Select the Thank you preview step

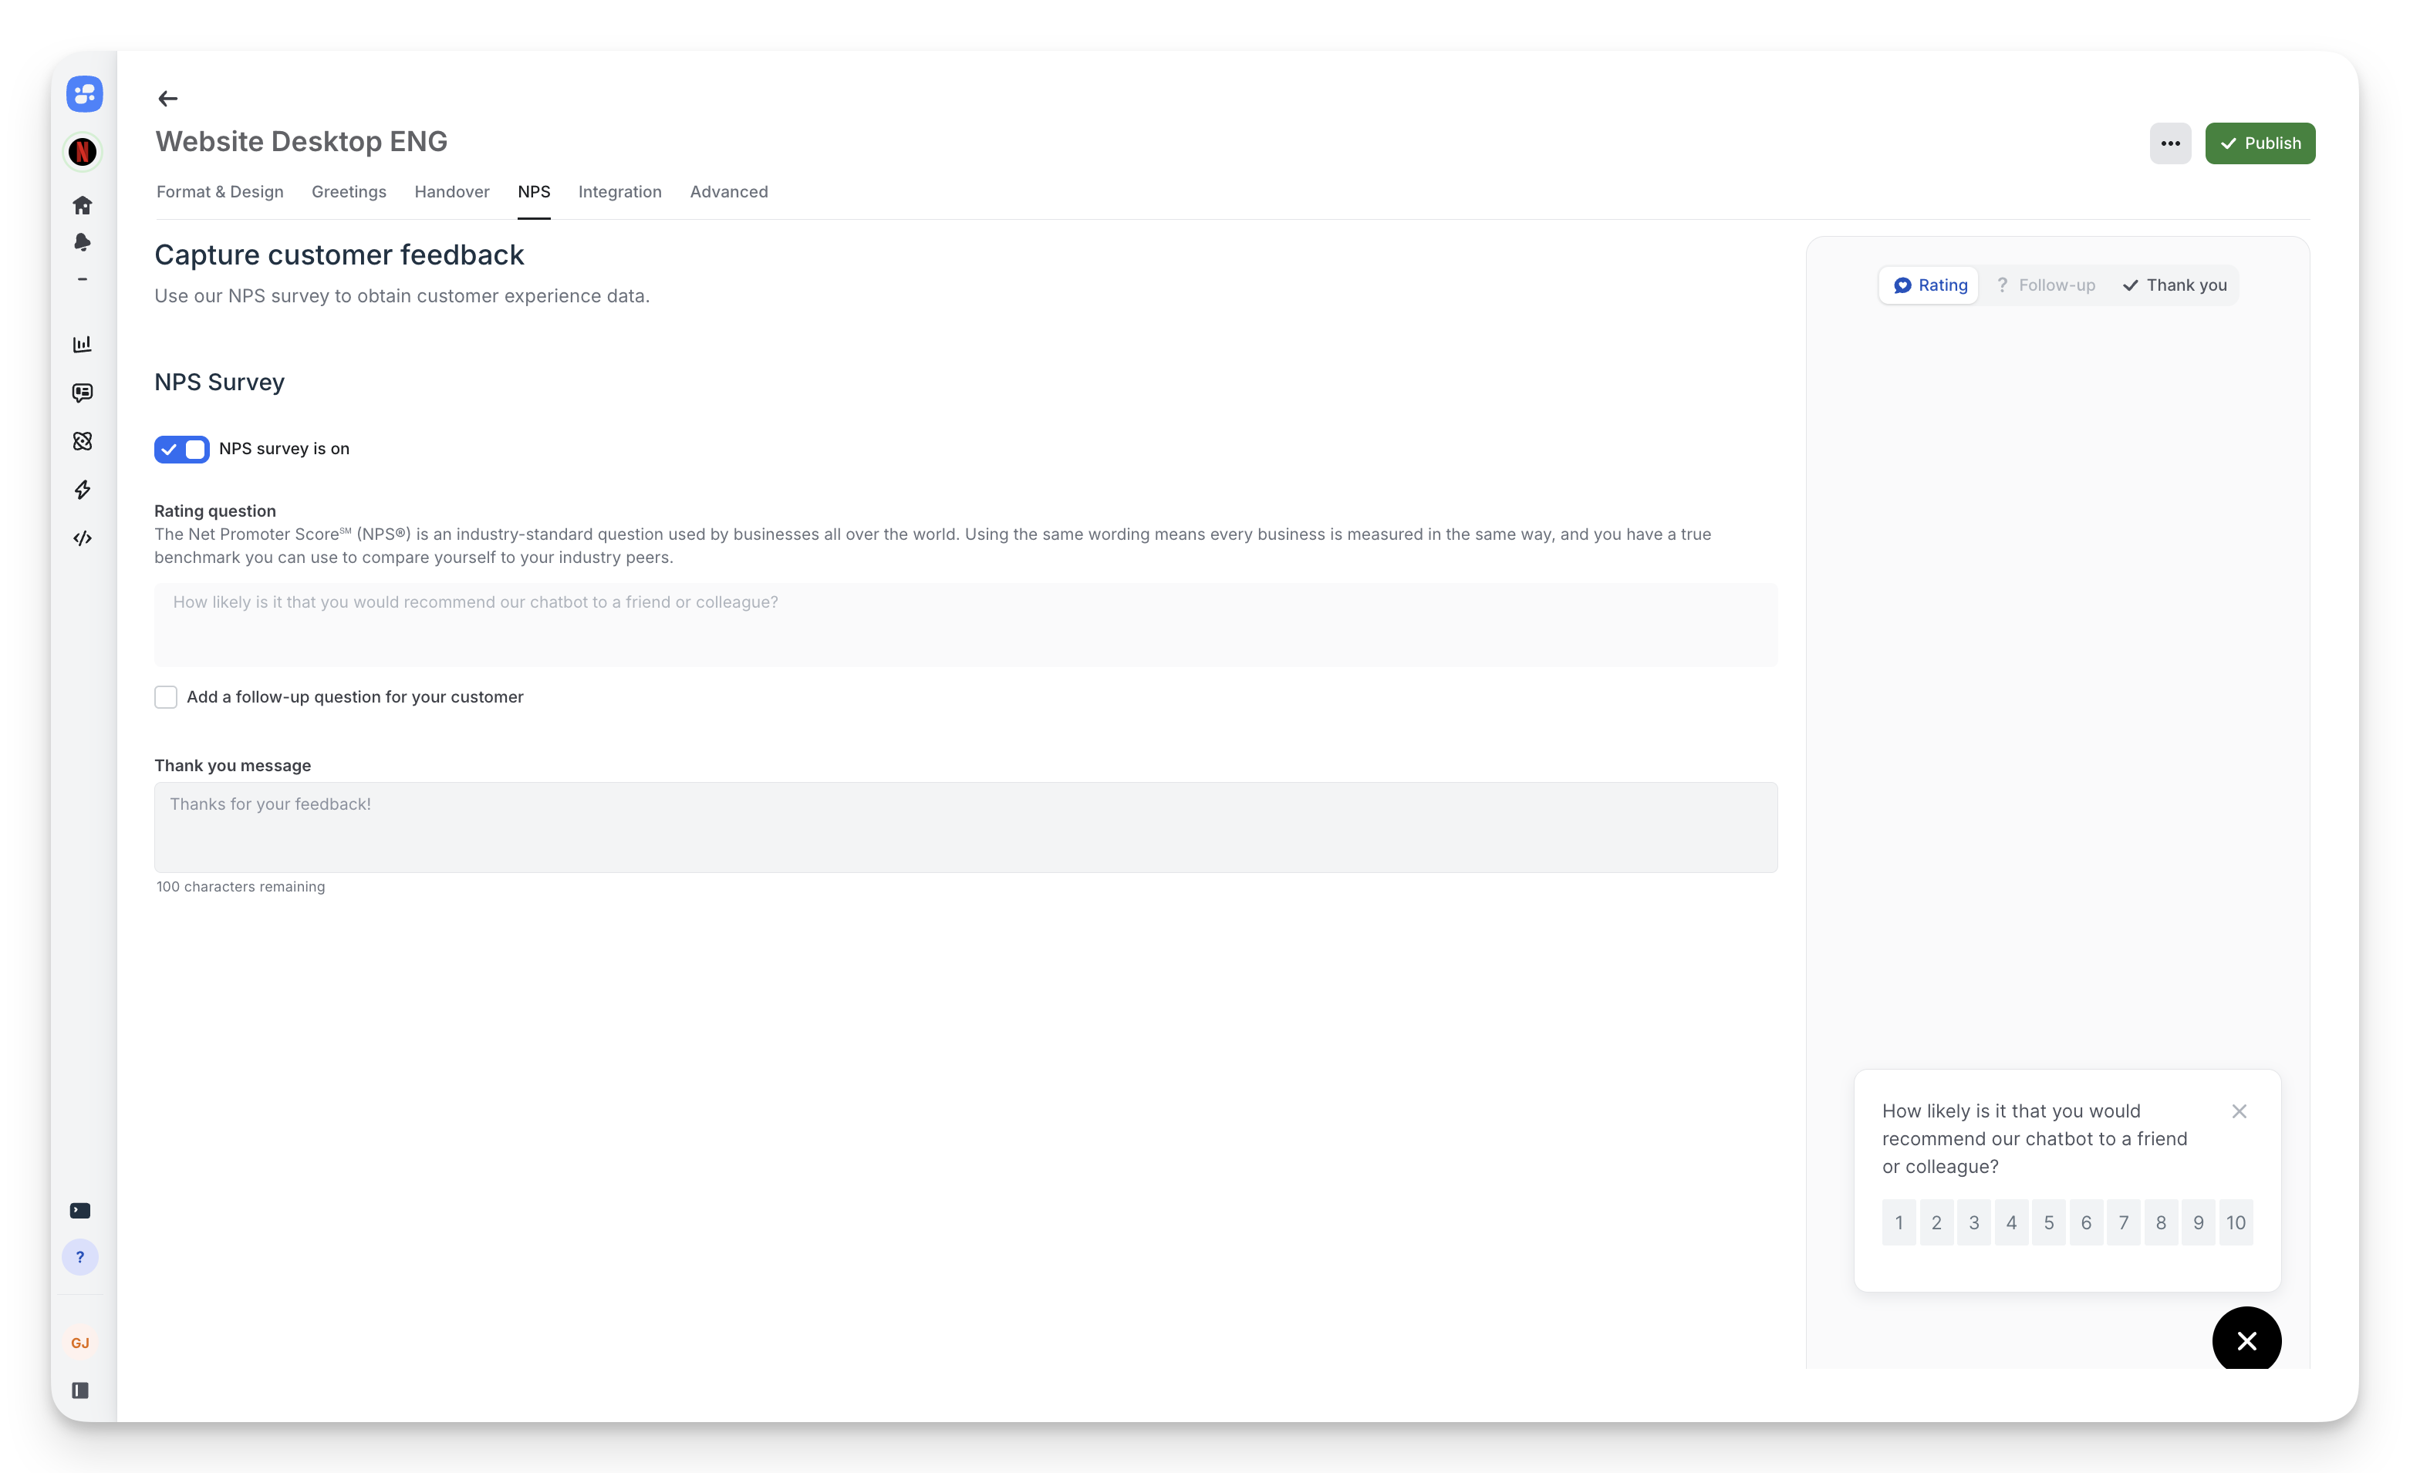[x=2173, y=285]
